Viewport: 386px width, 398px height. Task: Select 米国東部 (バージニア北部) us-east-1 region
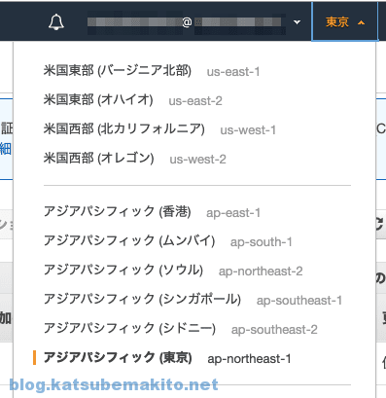coord(152,71)
